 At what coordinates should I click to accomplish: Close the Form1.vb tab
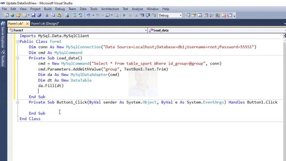coord(27,24)
